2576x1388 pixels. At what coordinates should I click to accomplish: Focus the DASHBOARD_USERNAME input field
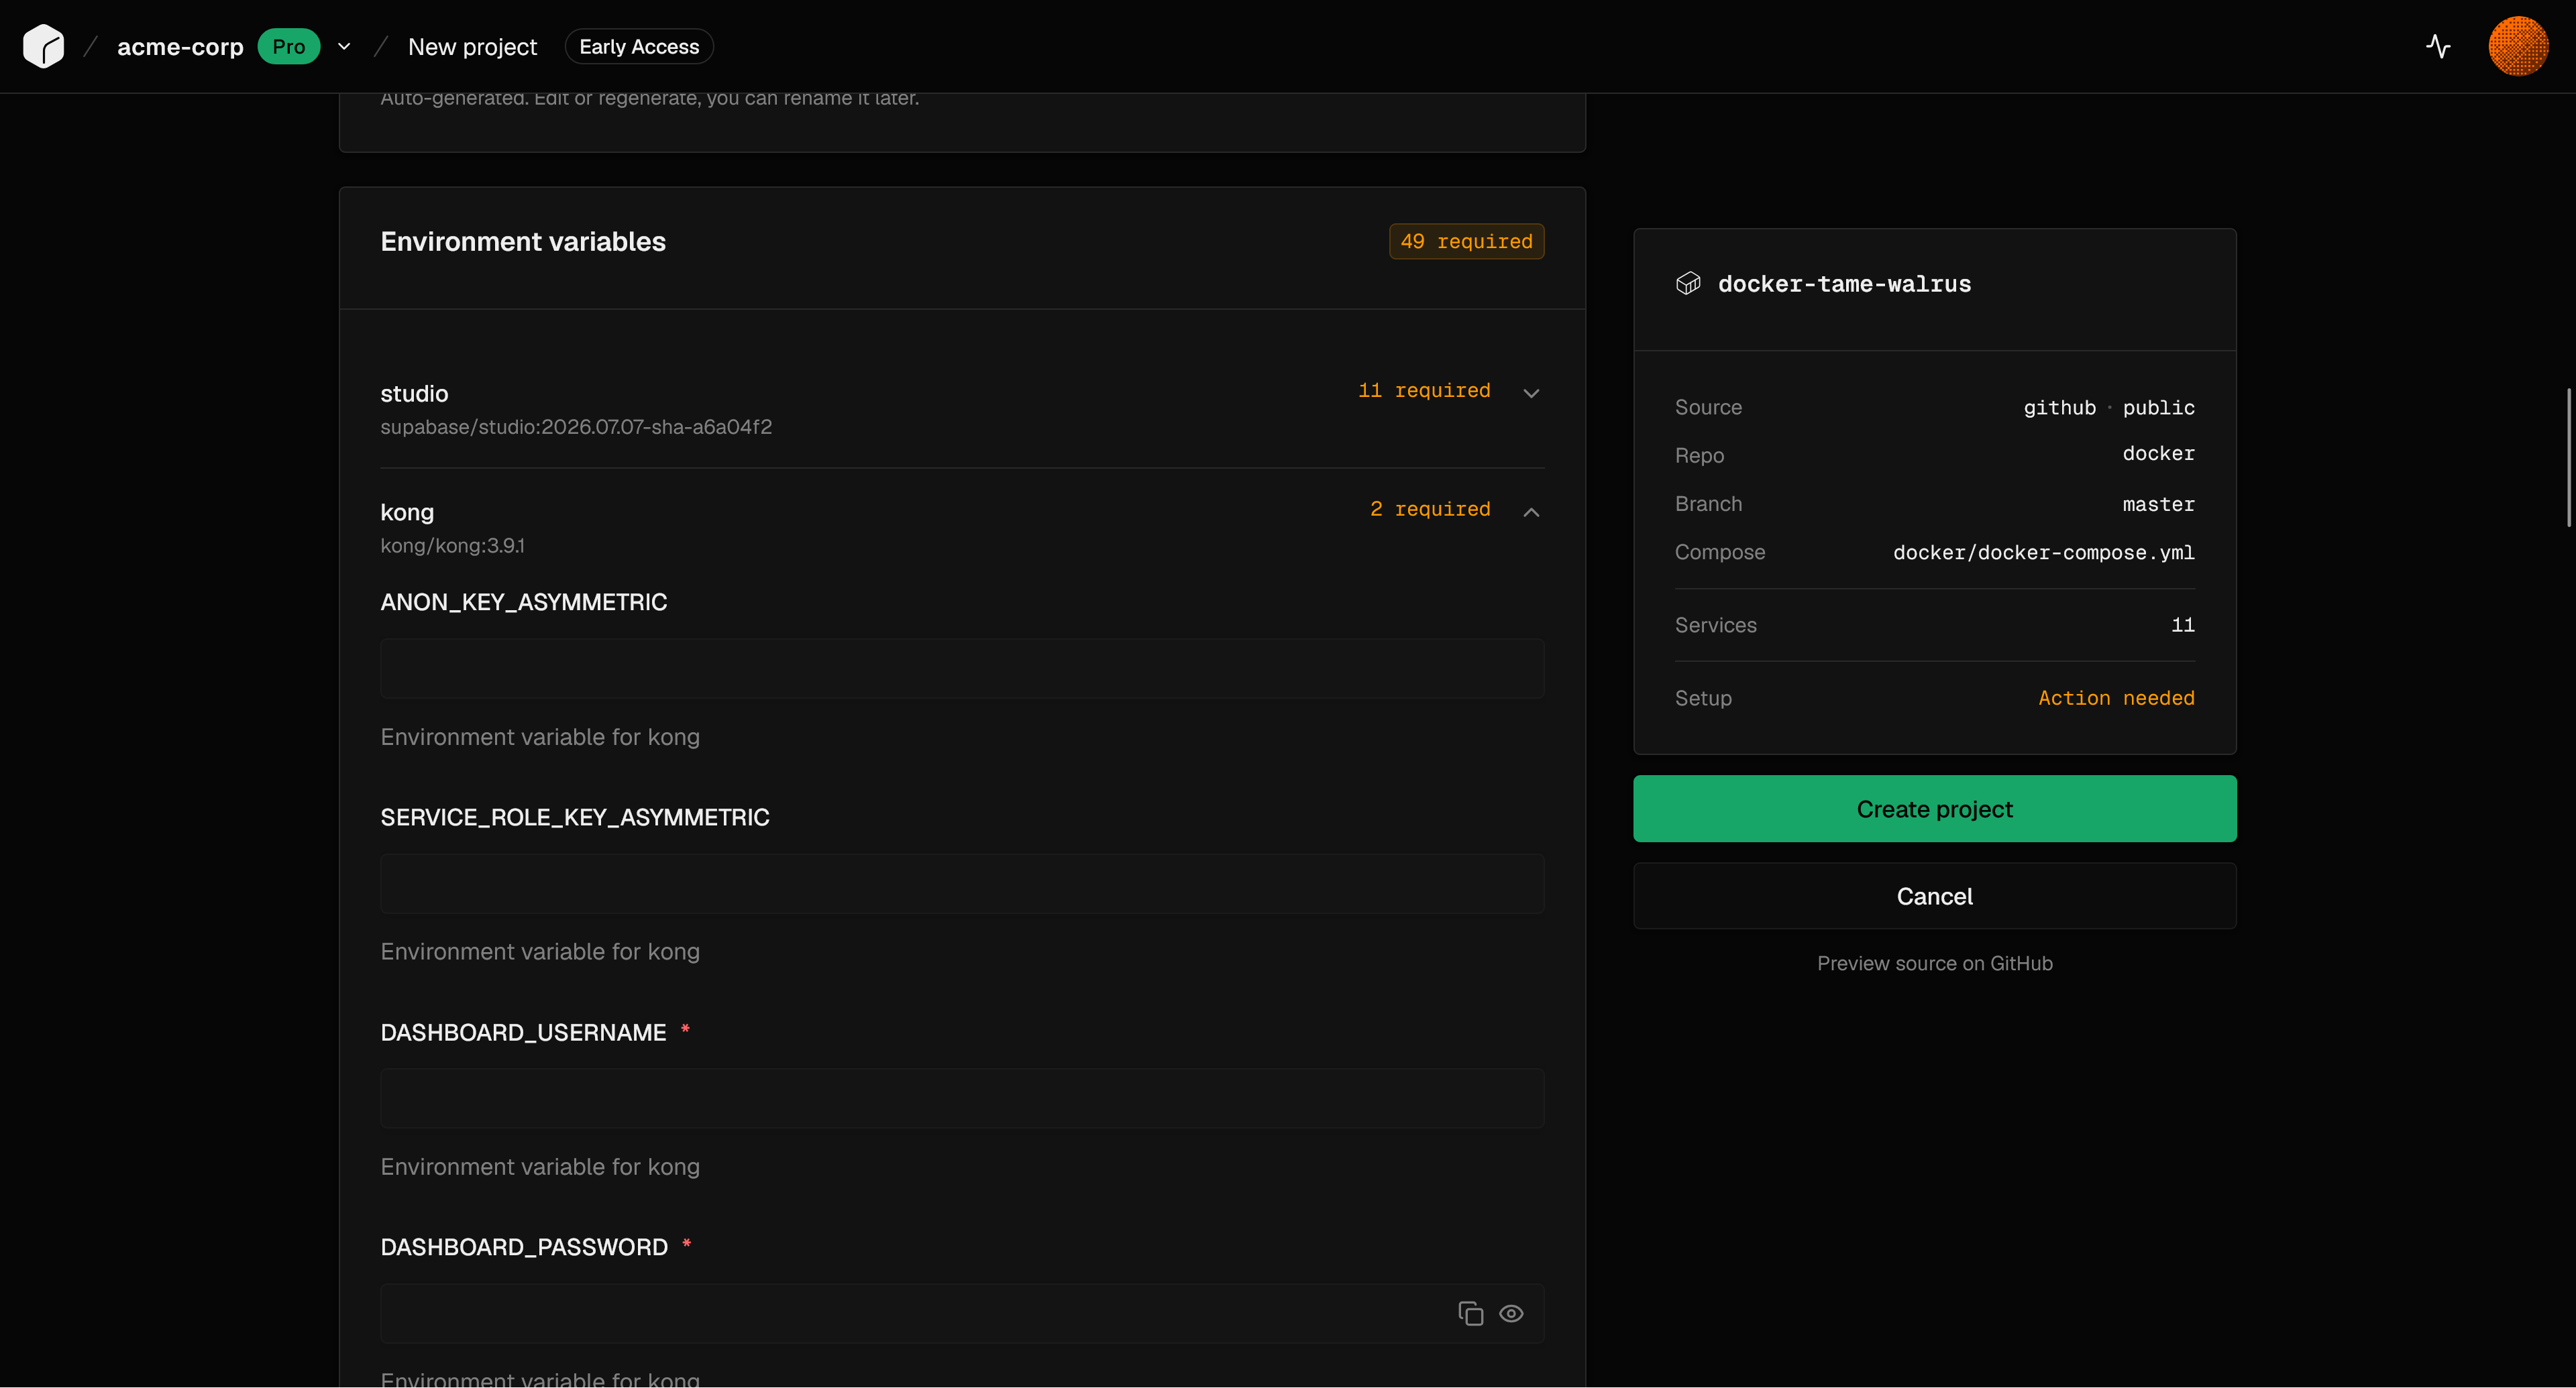tap(962, 1098)
